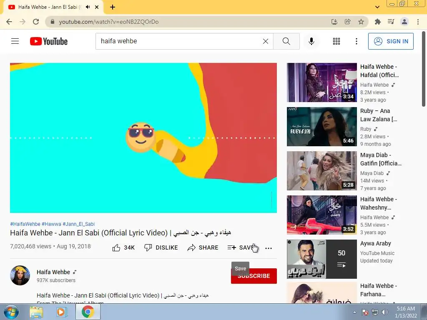Click the SIGN IN button
Screen dimensions: 427x320
pyautogui.click(x=390, y=41)
